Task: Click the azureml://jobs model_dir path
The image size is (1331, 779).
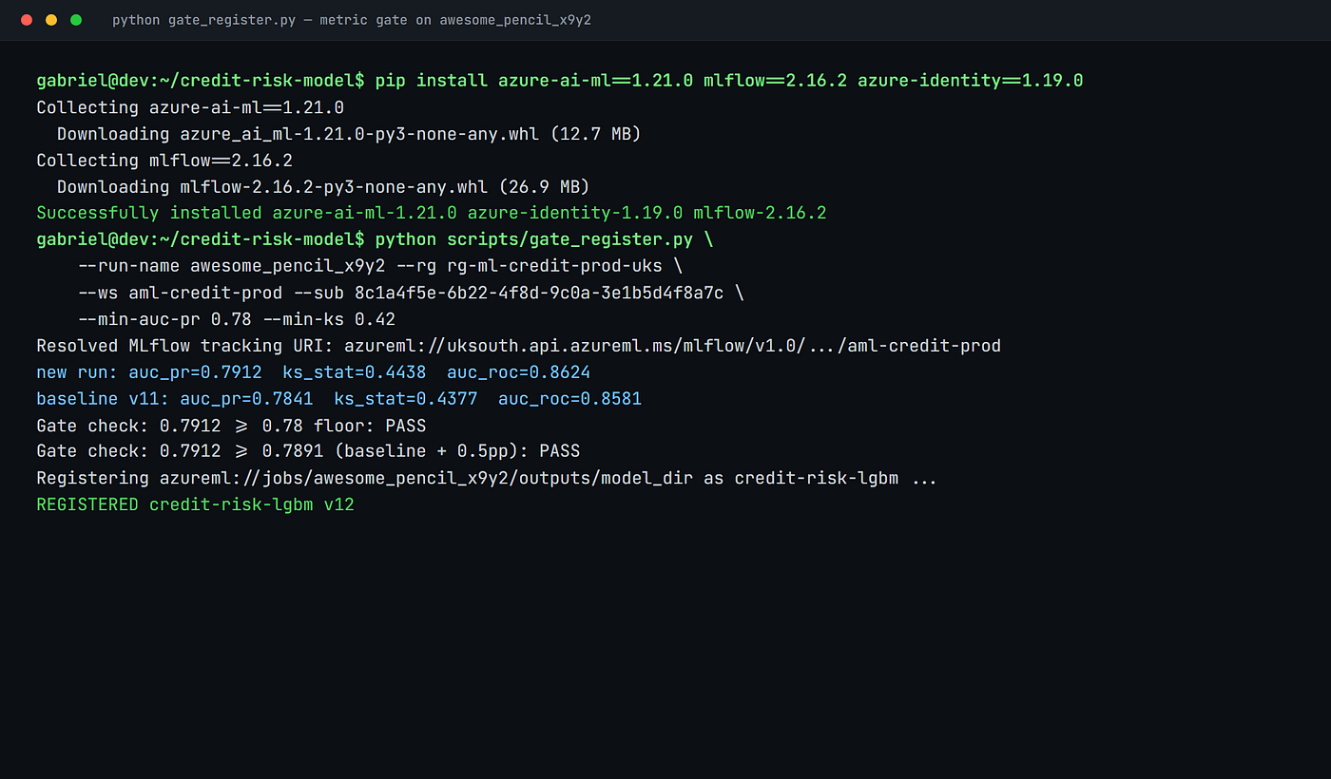Action: coord(421,480)
